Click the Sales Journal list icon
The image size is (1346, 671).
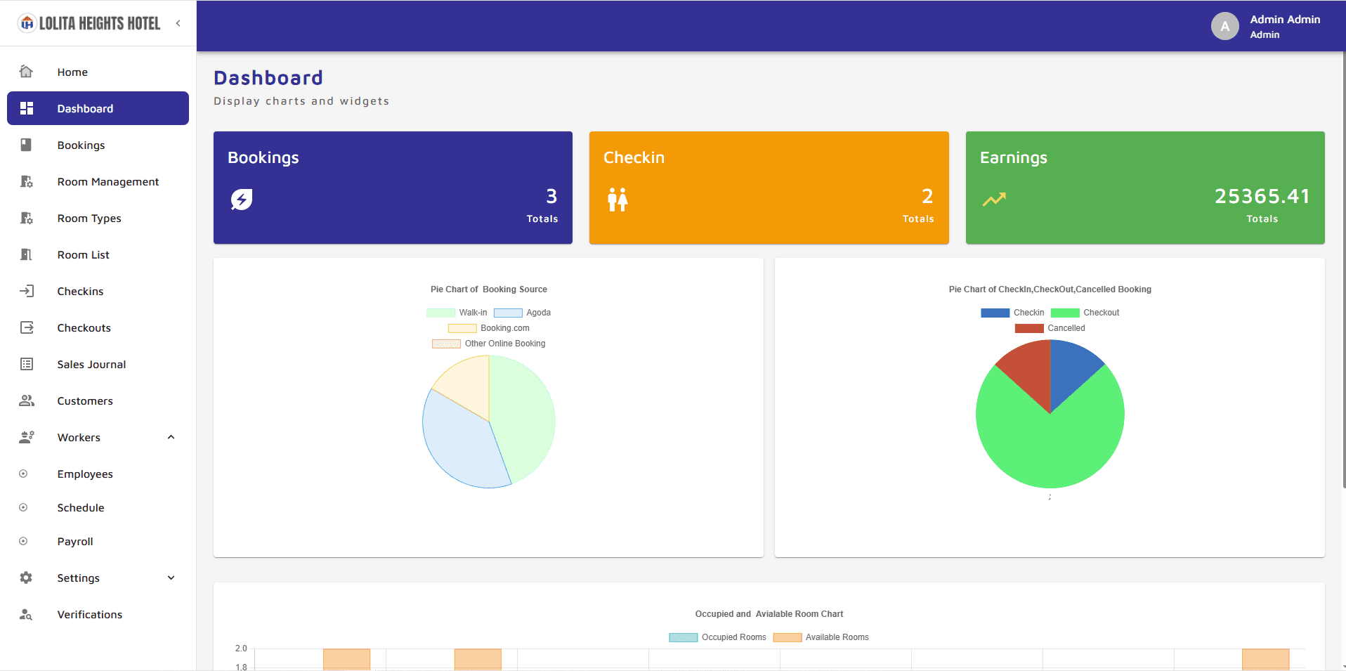[x=27, y=364]
